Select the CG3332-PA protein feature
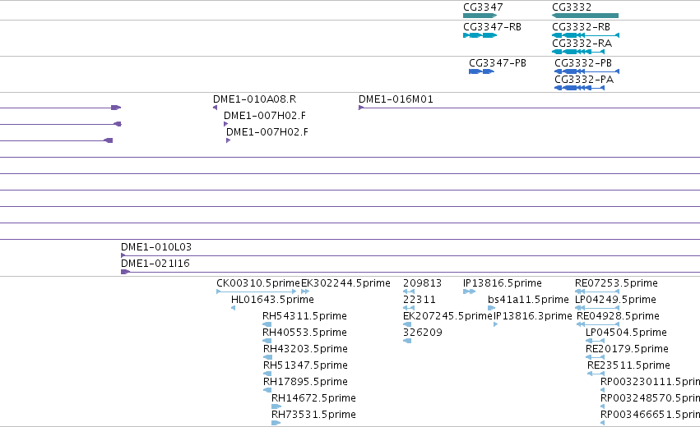The height and width of the screenshot is (427, 700). click(x=579, y=88)
